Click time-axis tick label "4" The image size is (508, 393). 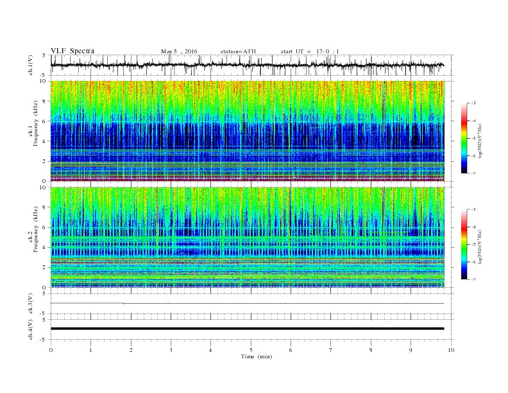click(210, 350)
